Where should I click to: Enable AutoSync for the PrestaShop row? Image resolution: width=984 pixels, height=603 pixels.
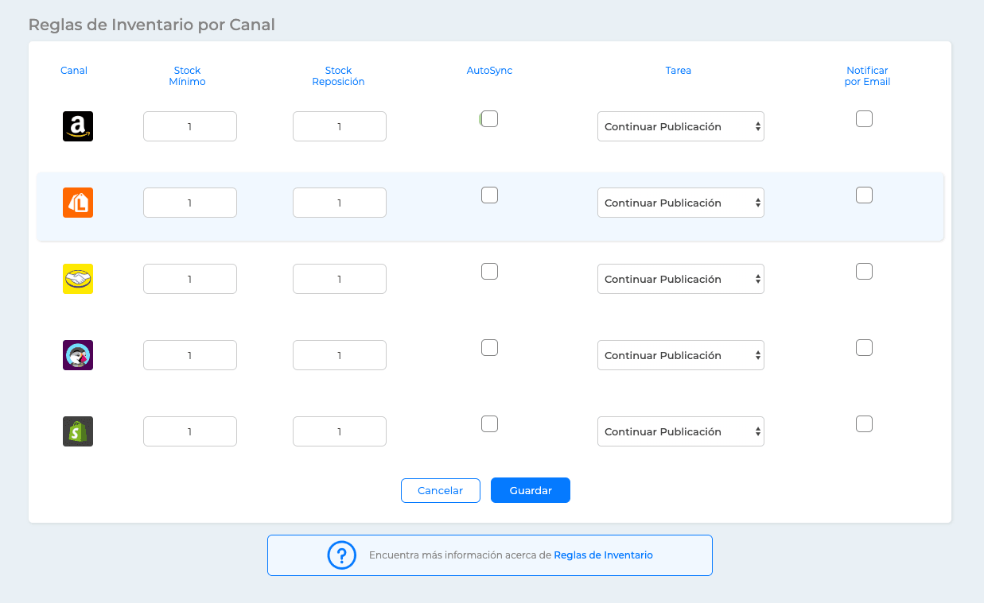[x=490, y=348]
